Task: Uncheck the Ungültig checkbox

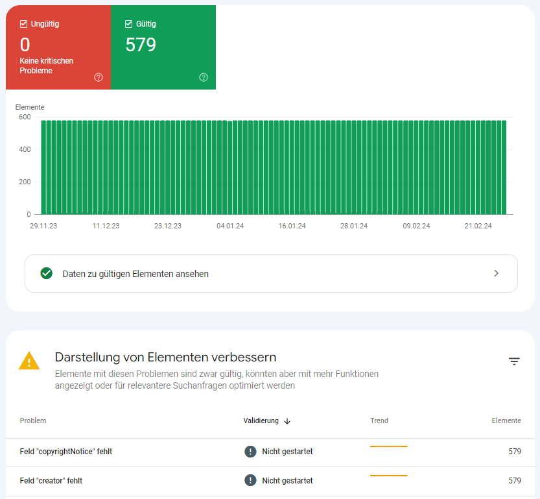Action: [x=24, y=24]
